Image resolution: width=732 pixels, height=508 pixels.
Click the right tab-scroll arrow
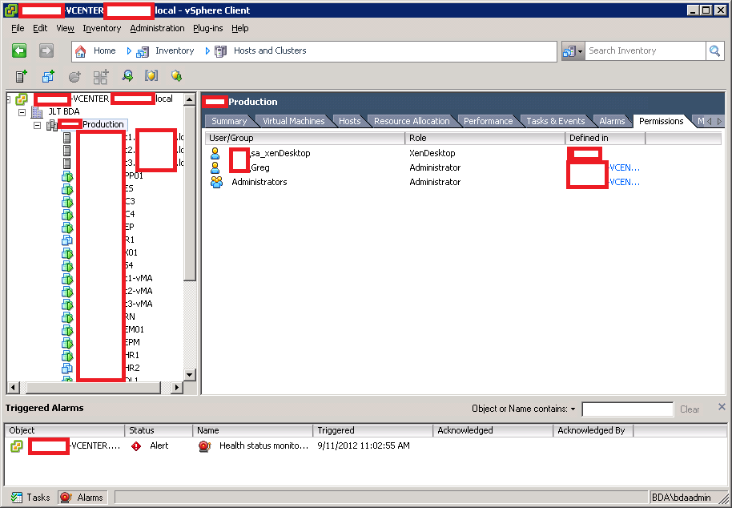[x=719, y=121]
